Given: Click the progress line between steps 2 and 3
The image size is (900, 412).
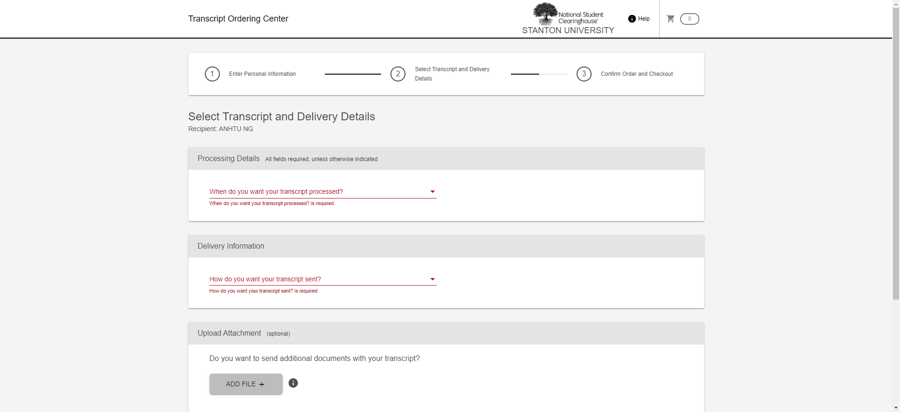Looking at the screenshot, I should pos(539,74).
